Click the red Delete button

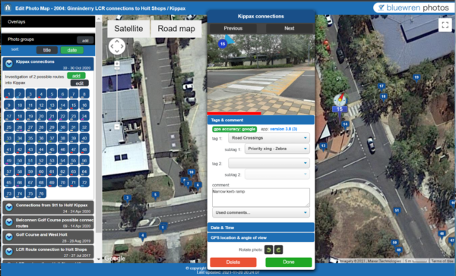tap(233, 262)
